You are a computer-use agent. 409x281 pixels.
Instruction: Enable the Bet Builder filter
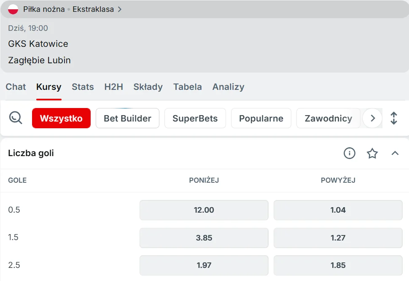[x=127, y=118]
